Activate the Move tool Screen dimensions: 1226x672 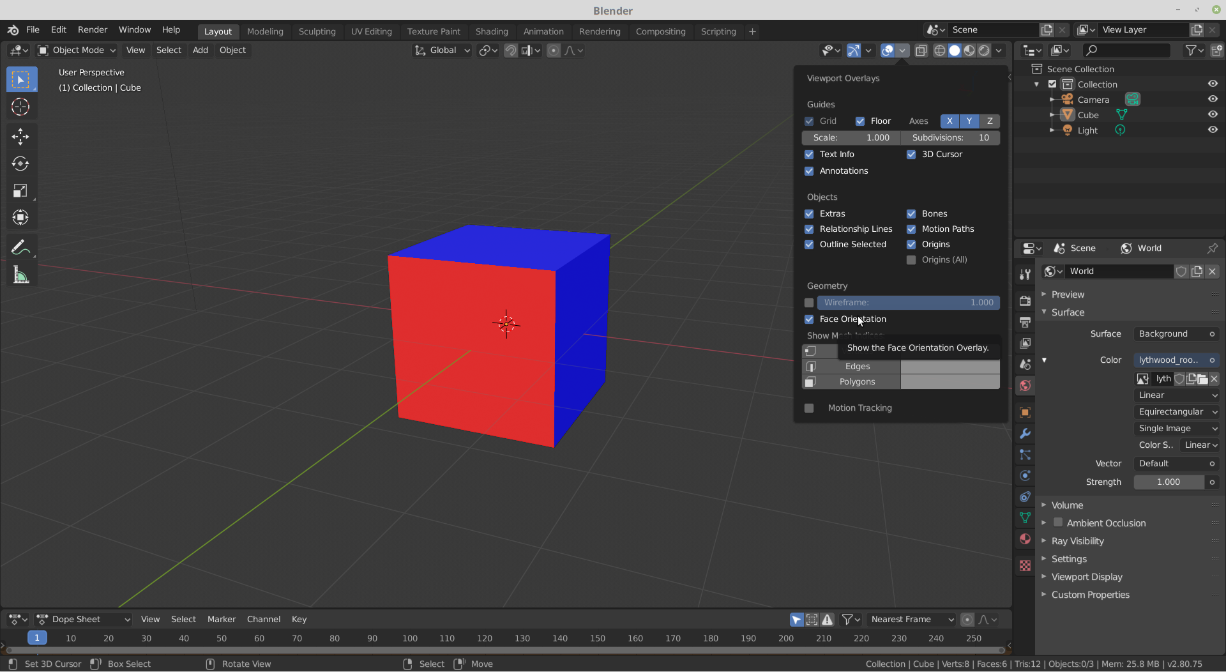(21, 137)
